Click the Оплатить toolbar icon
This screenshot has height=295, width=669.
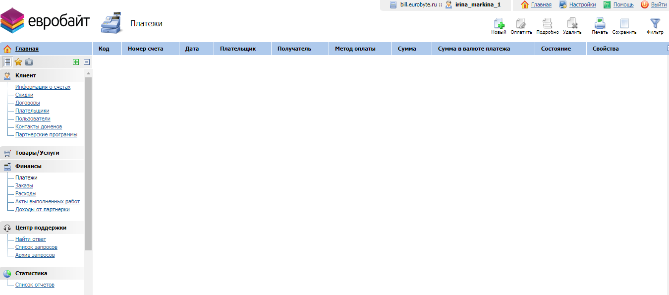pos(521,23)
